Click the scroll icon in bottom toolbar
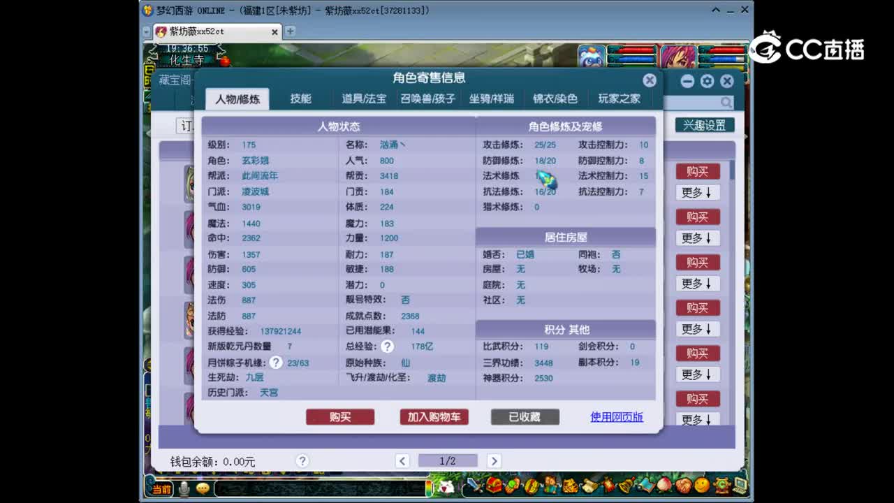The image size is (894, 503). click(589, 486)
